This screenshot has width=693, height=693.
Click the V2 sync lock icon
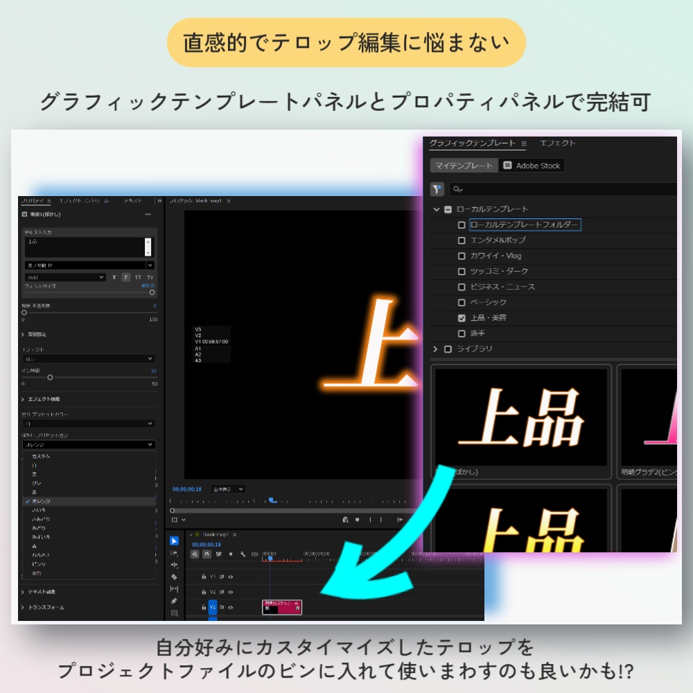[222, 592]
